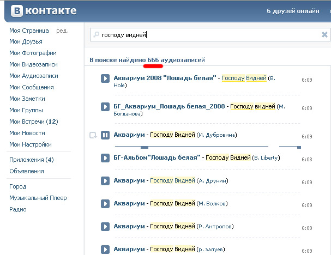The width and height of the screenshot is (331, 255).
Task: Open Моя Страница
Action: (x=29, y=31)
